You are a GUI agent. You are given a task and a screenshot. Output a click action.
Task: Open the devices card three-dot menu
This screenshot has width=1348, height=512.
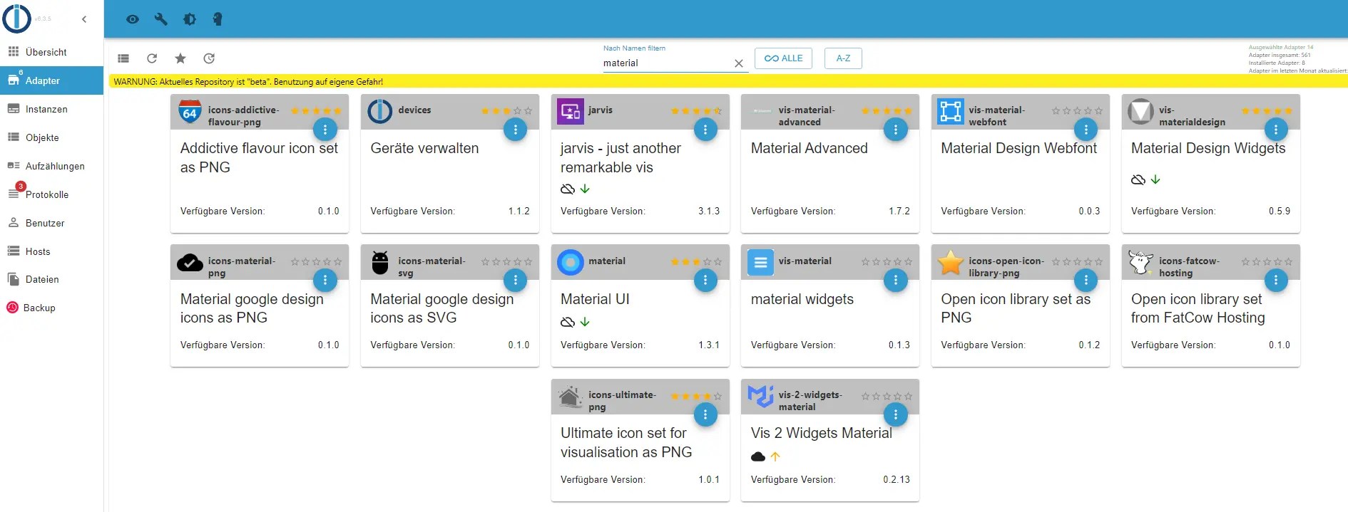(x=515, y=130)
